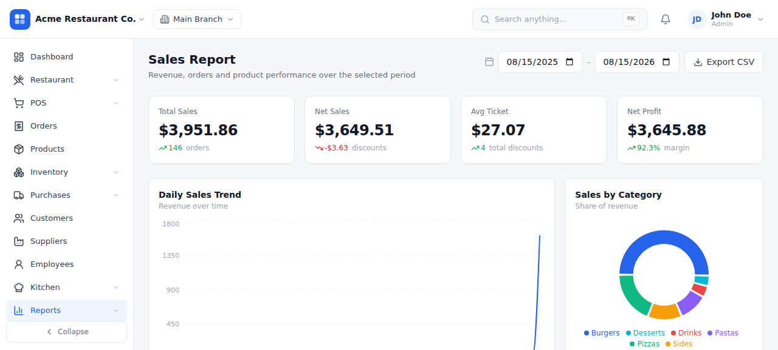
Task: Expand the Restaurant submenu chevron
Action: (x=116, y=80)
